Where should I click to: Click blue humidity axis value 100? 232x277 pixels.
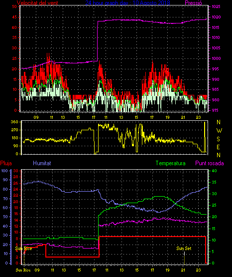tap(5, 171)
